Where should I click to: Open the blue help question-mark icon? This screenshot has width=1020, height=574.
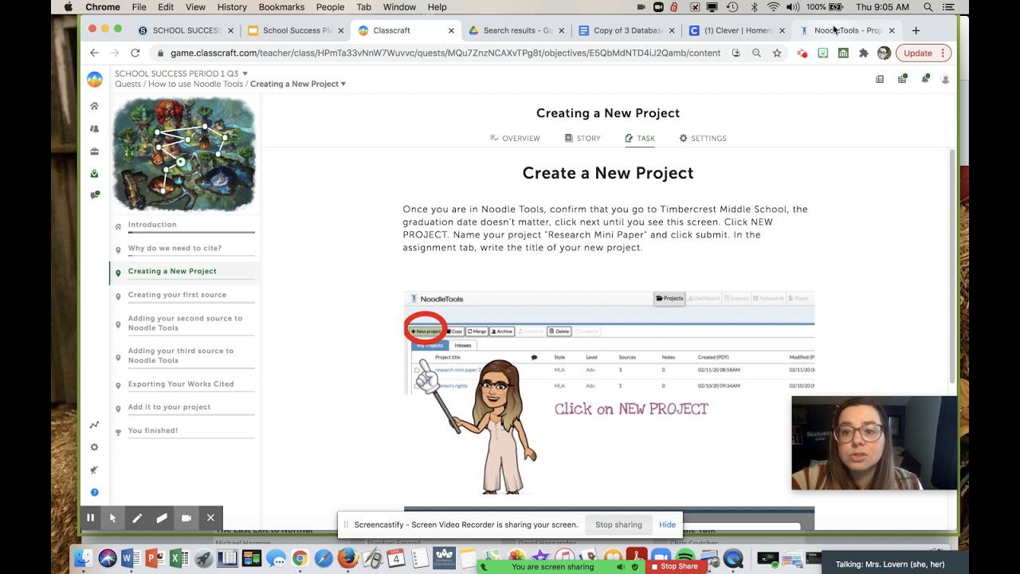[x=94, y=492]
